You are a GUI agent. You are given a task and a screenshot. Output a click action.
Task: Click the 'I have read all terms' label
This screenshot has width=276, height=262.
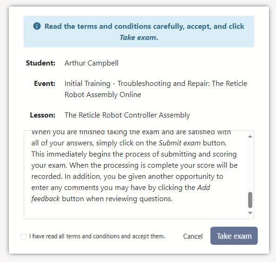coord(97,236)
